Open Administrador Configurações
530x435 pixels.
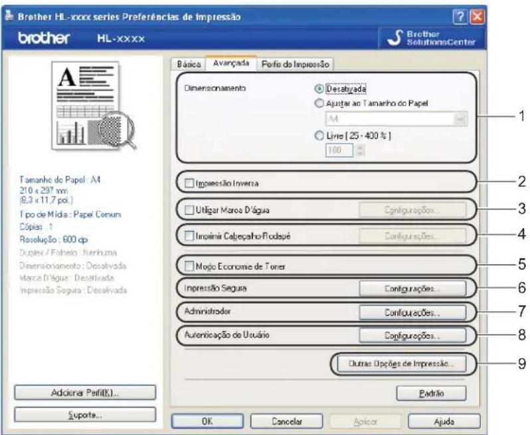[x=412, y=312]
